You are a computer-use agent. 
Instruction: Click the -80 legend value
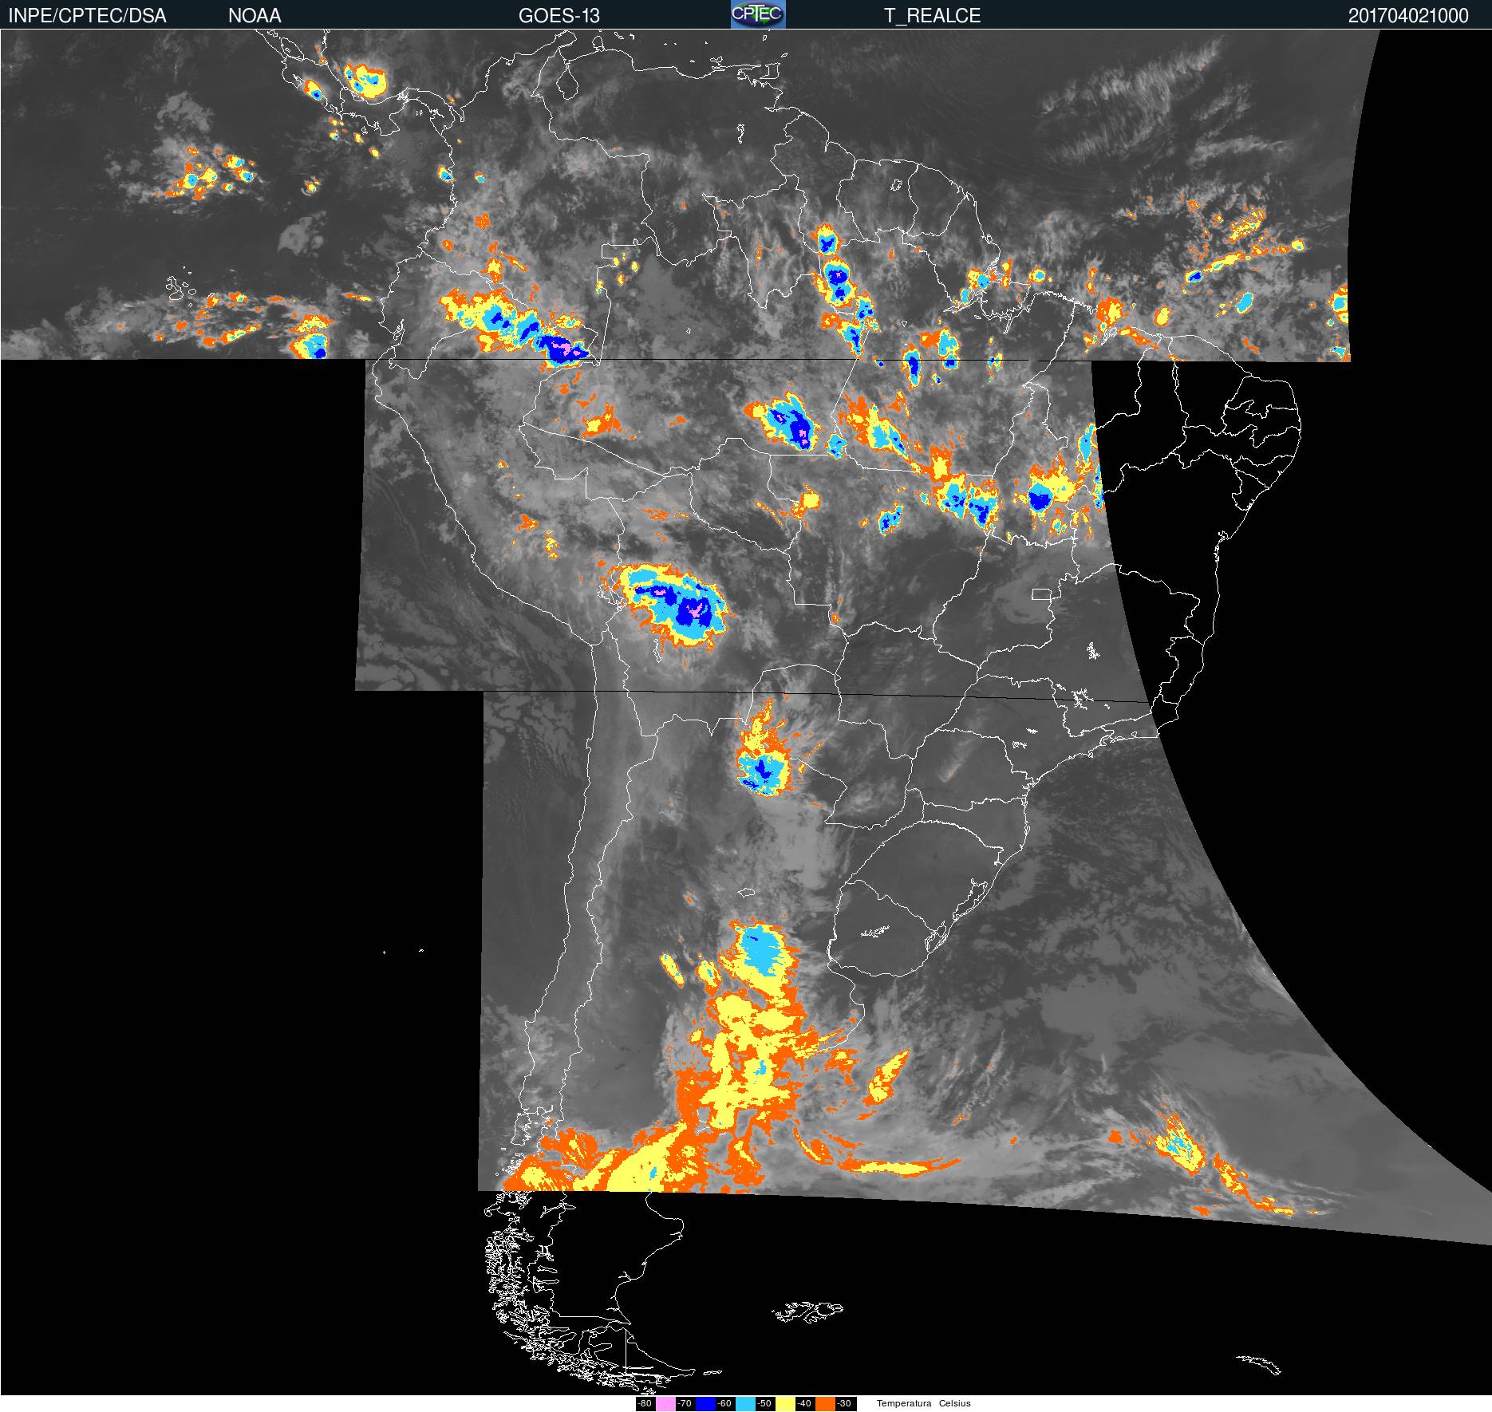tap(645, 1403)
